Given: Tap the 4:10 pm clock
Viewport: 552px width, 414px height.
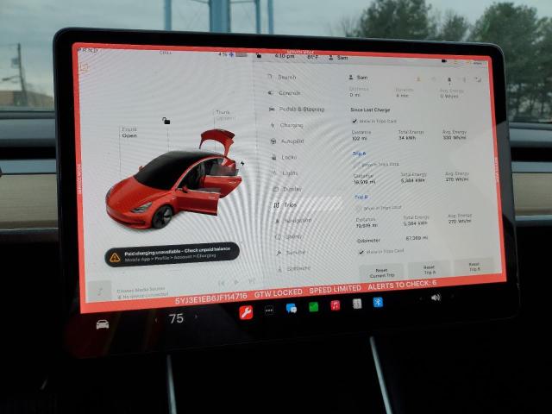Looking at the screenshot, I should [285, 56].
